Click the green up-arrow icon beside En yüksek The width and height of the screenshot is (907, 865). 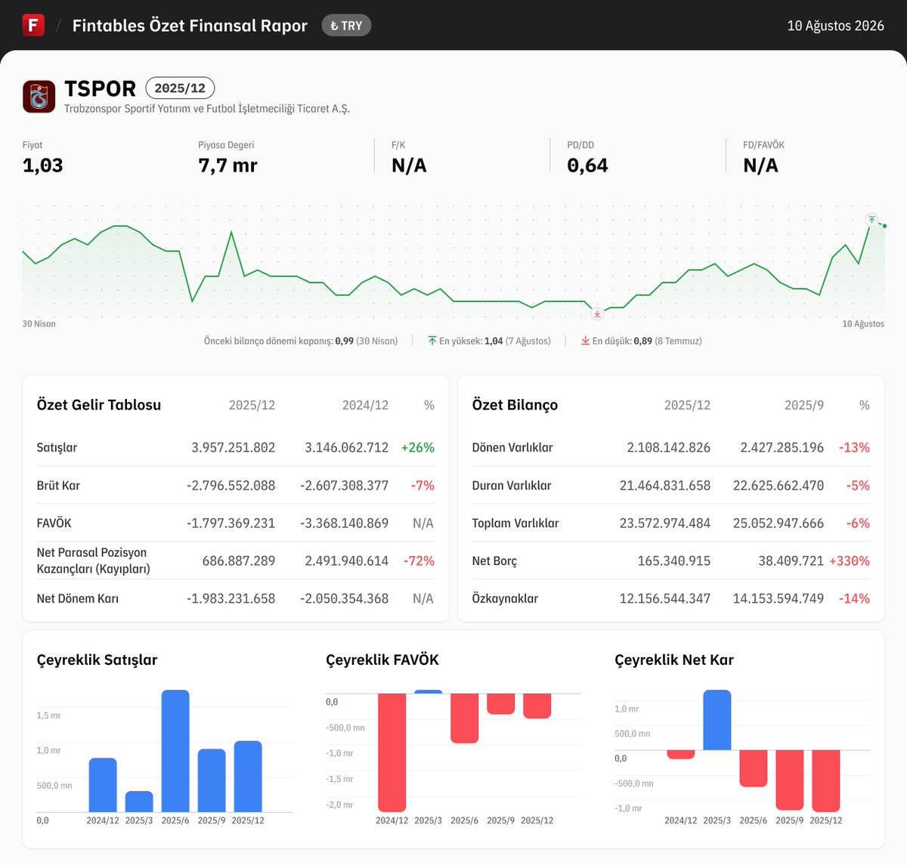pyautogui.click(x=432, y=341)
